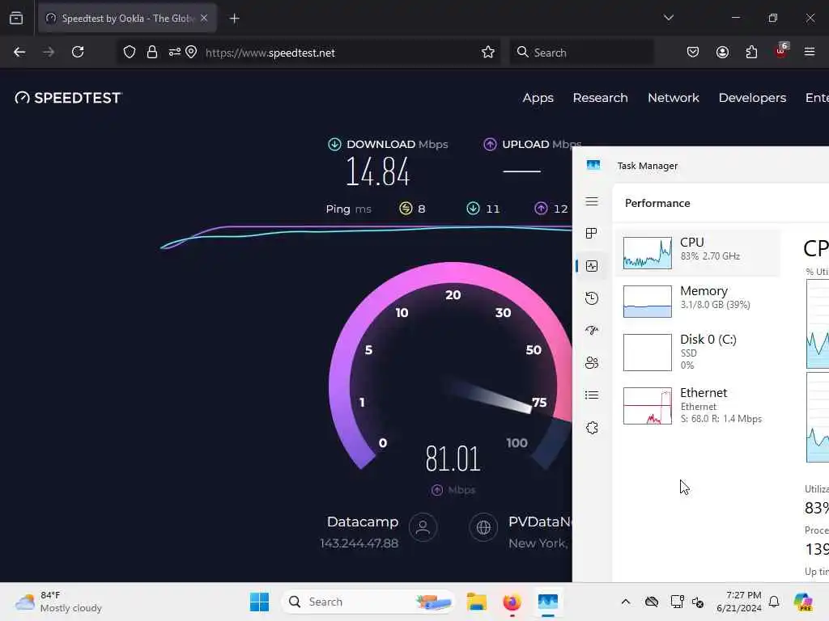Open Save to Pocket icon
Image resolution: width=829 pixels, height=621 pixels.
(x=693, y=52)
